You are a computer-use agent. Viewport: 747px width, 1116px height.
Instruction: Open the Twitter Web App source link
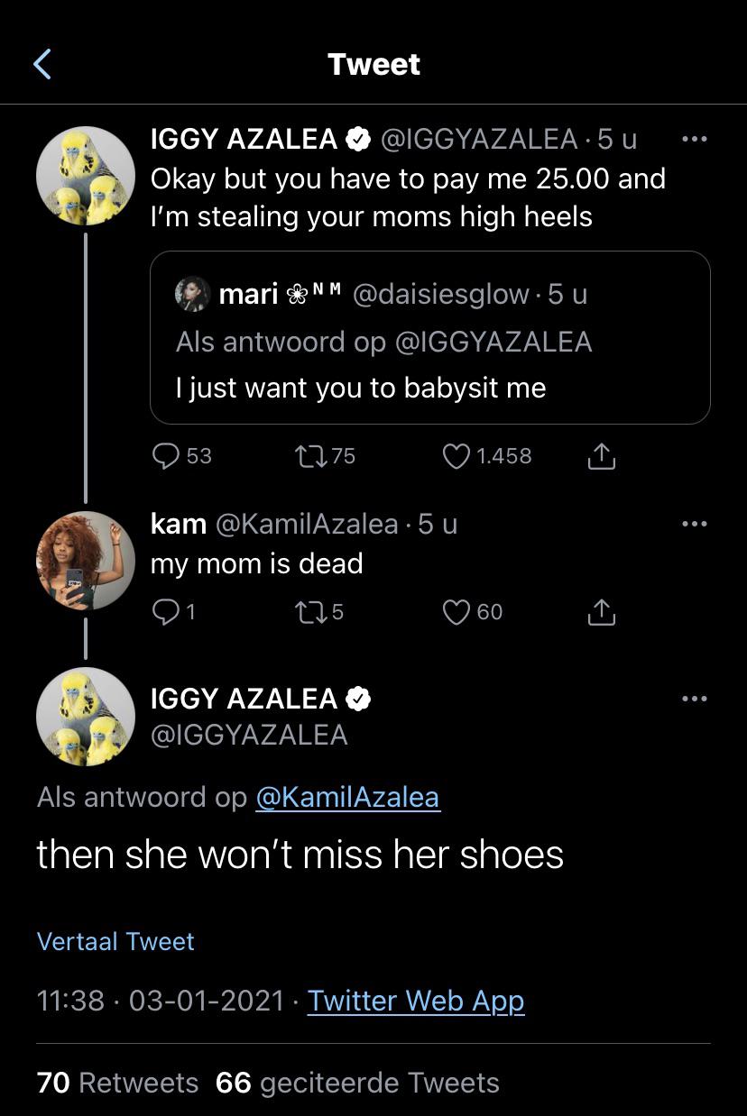[416, 1001]
